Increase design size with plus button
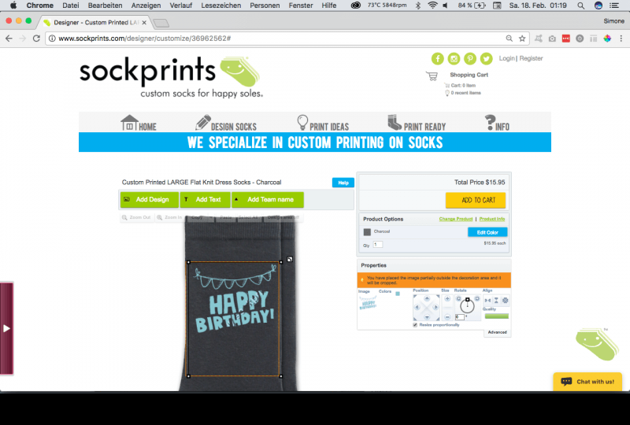630x425 pixels. coord(447,298)
